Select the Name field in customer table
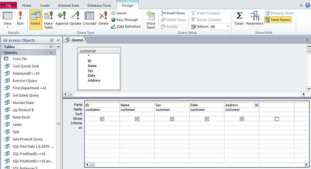The image size is (311, 169). coord(92,66)
